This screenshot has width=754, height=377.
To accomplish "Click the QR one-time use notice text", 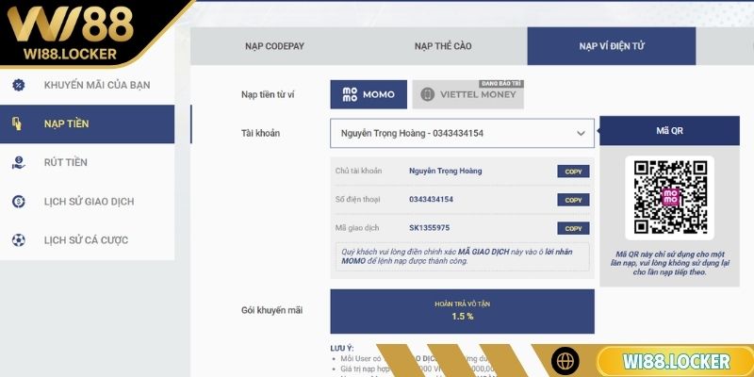I will [669, 263].
